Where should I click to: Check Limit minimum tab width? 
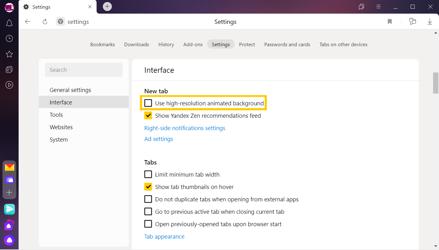148,174
